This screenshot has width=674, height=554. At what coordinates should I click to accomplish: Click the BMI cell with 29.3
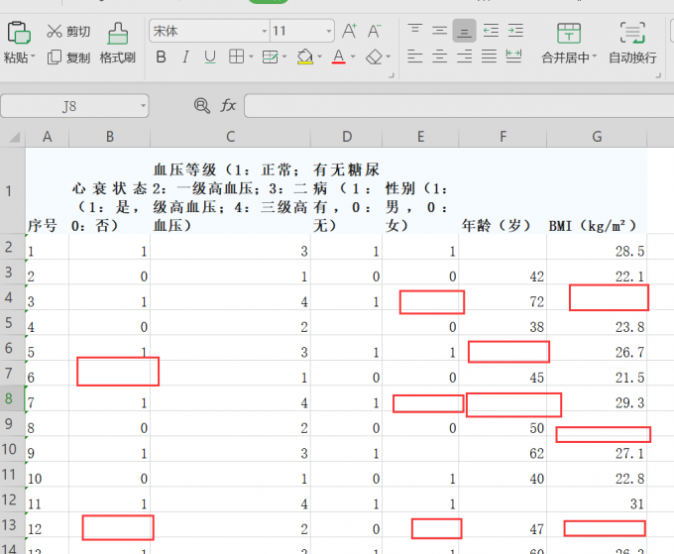pos(597,398)
